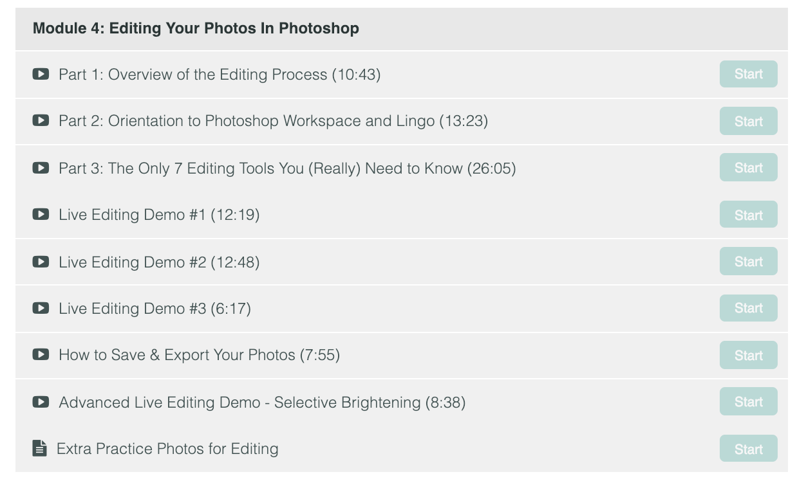806x481 pixels.
Task: Start the Part 3 Editing Tools lesson
Action: pos(748,167)
